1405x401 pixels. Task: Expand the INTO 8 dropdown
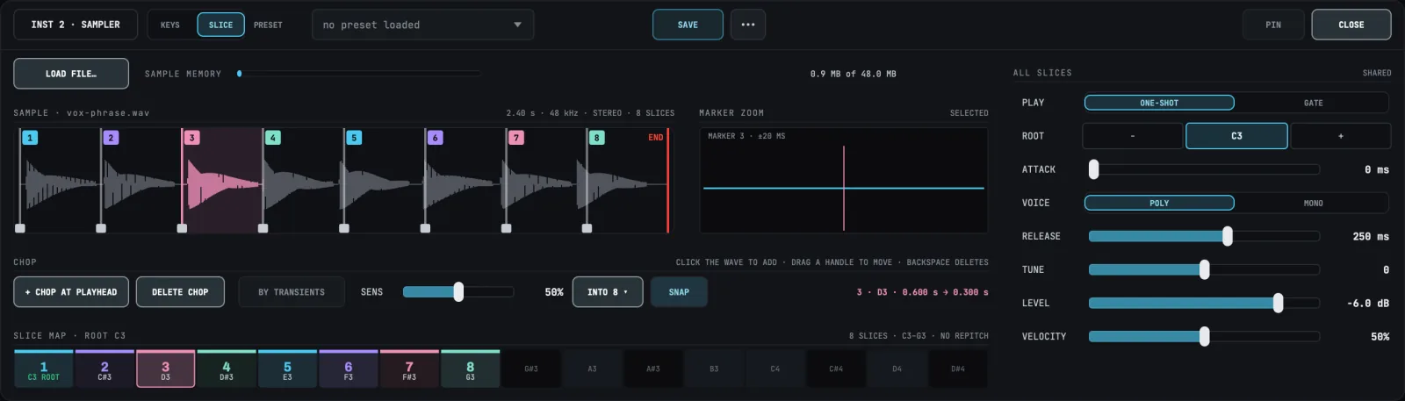pos(608,292)
